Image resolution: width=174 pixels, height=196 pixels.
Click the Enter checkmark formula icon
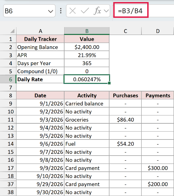pos(85,11)
